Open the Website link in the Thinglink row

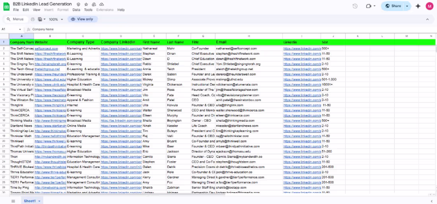50,105
